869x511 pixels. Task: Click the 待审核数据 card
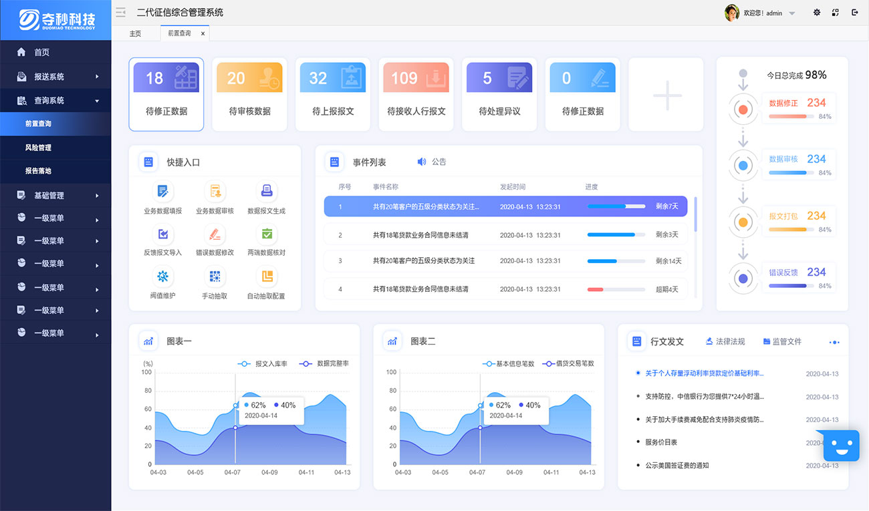tap(249, 94)
